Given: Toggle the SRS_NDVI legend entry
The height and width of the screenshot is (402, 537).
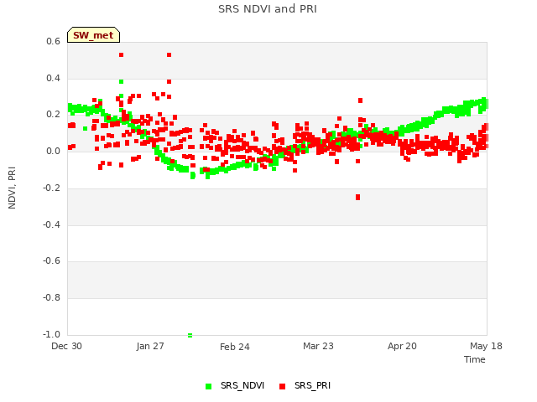Looking at the screenshot, I should (235, 386).
